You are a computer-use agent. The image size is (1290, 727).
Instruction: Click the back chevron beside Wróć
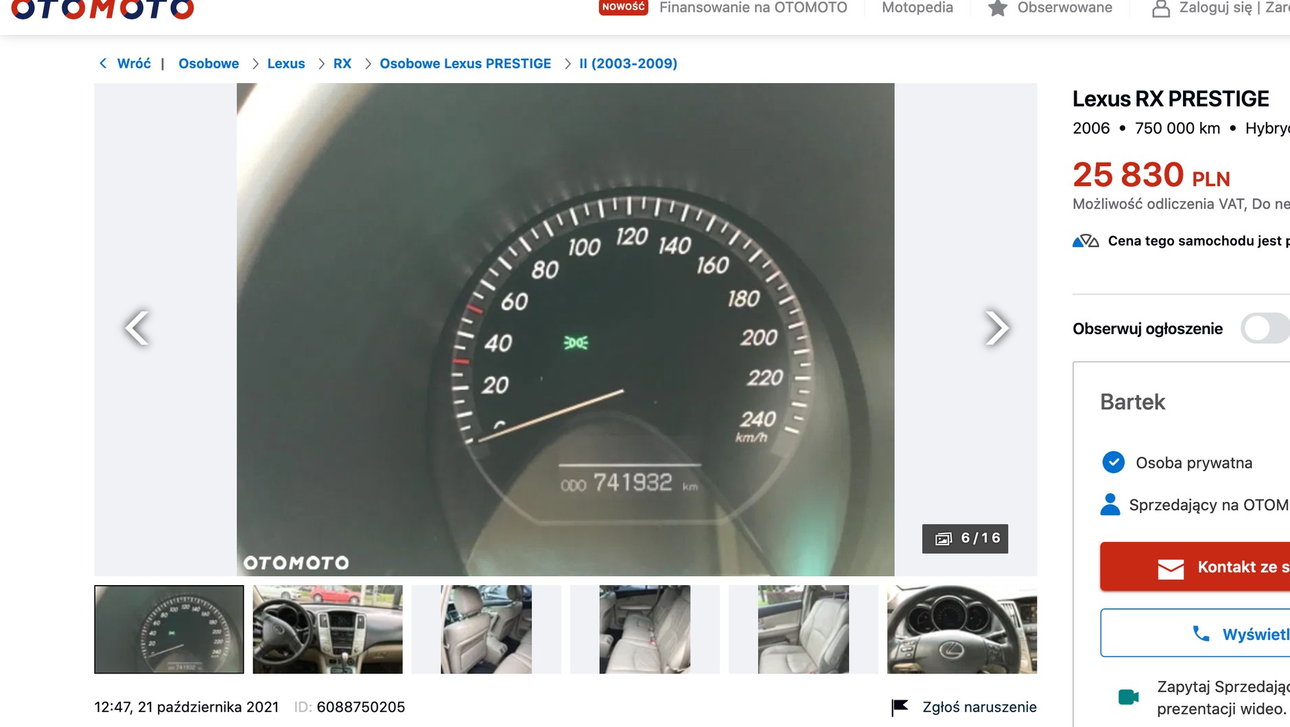tap(103, 63)
